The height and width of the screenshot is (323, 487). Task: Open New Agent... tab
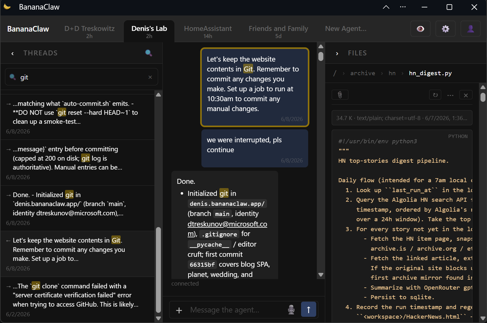pos(346,29)
